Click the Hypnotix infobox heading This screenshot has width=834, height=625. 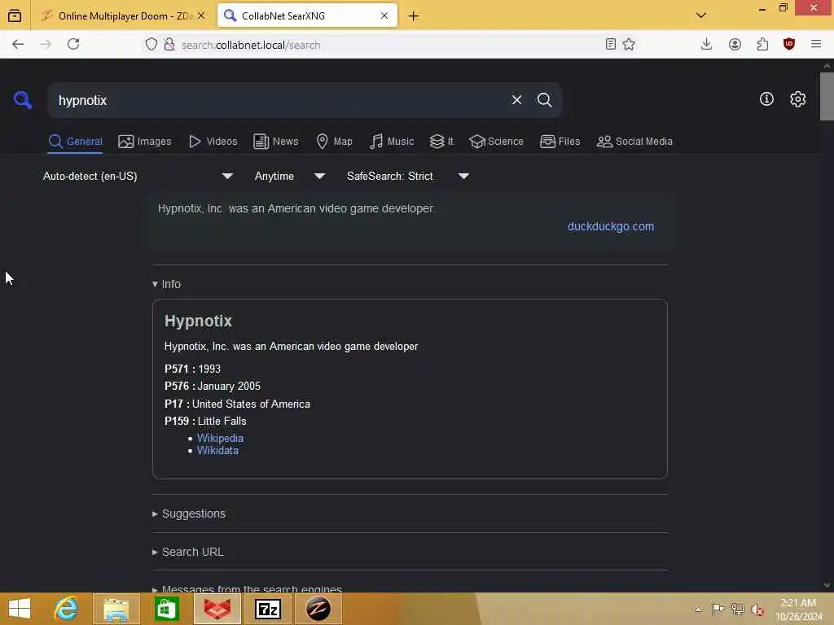coord(198,321)
